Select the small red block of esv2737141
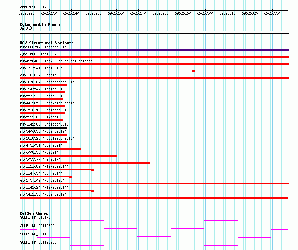This screenshot has height=250, width=298. pos(193,71)
